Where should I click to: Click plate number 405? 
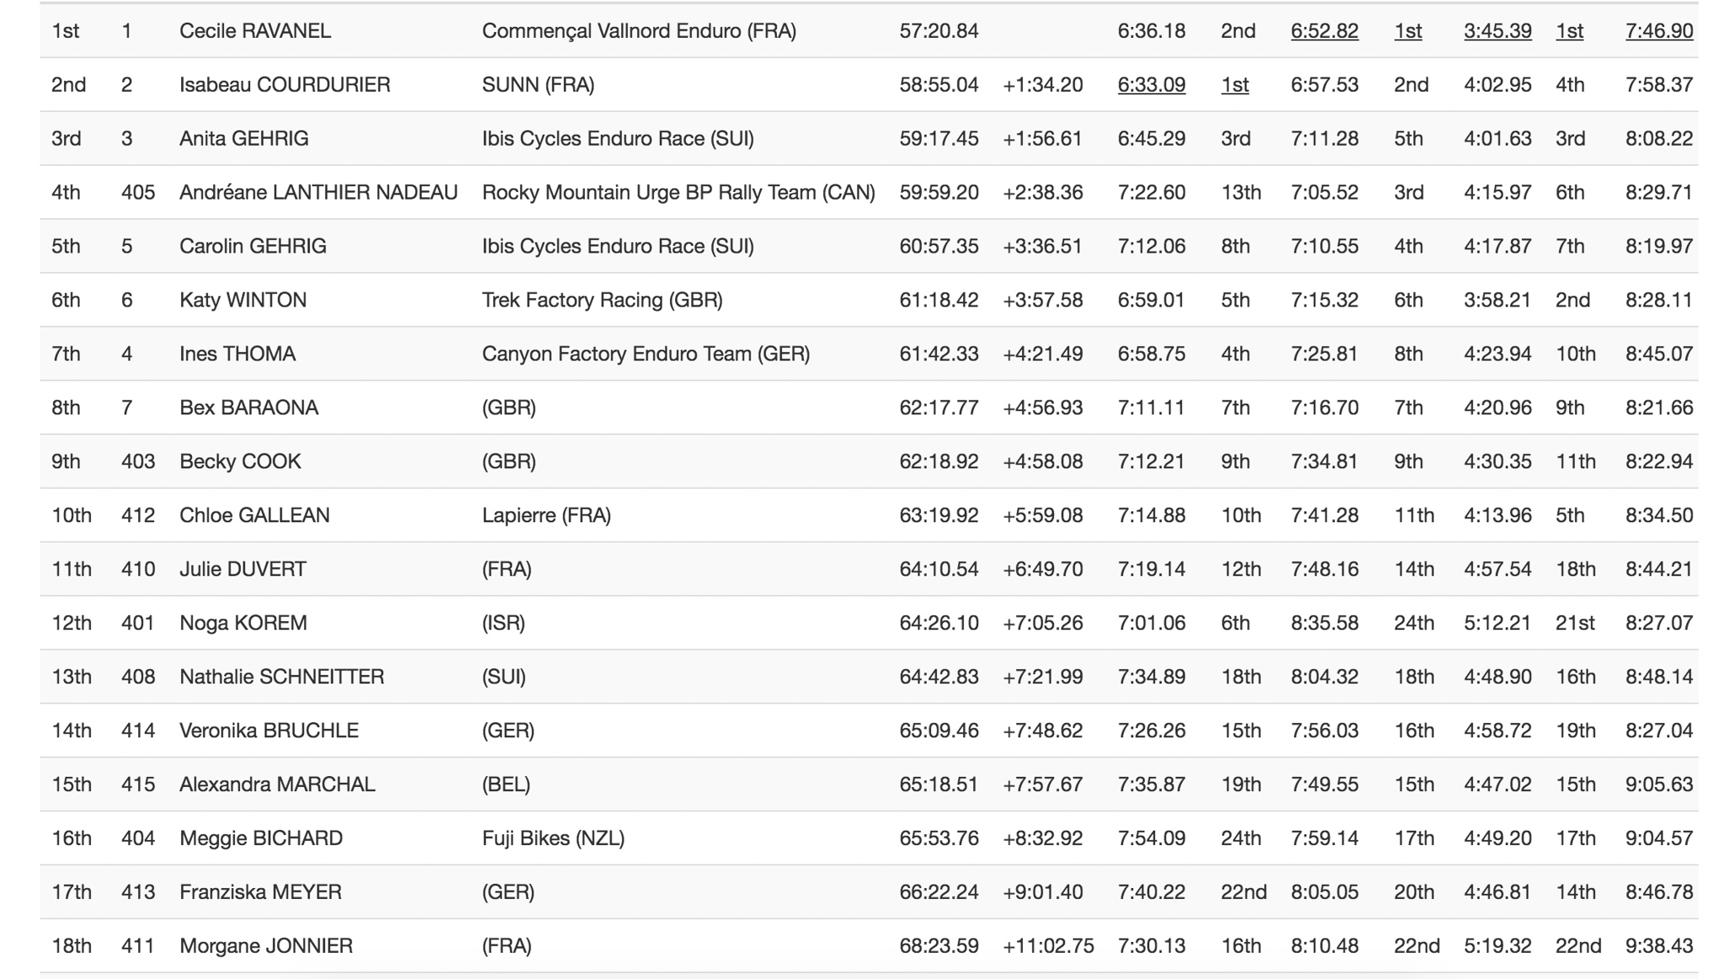(x=138, y=193)
